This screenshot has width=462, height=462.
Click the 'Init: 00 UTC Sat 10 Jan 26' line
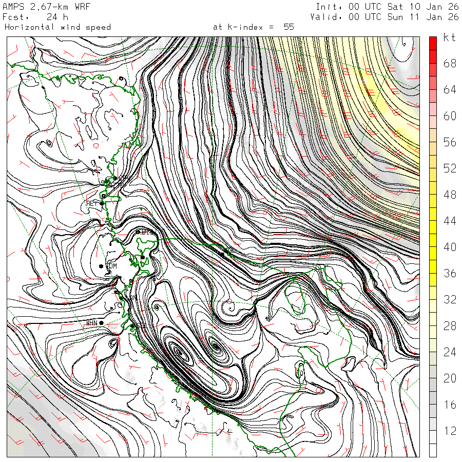click(x=387, y=7)
